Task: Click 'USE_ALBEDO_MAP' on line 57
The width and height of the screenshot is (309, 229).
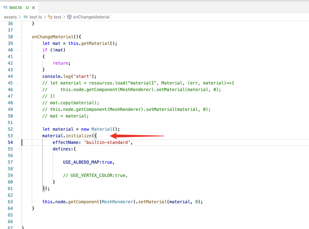Action: [81, 162]
